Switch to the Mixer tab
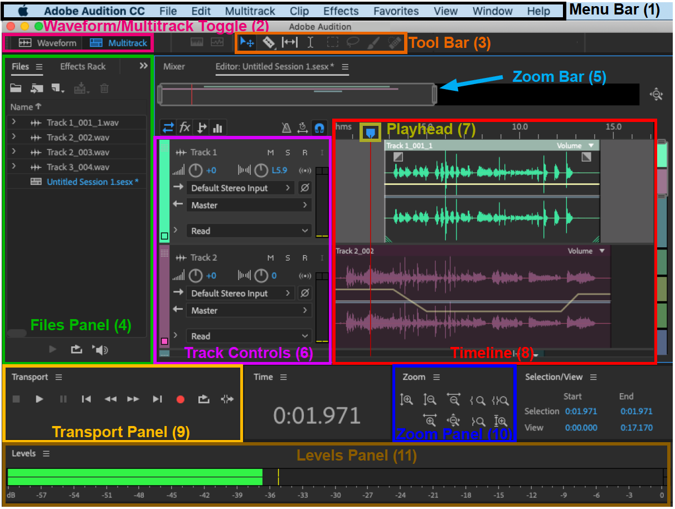 [x=174, y=66]
